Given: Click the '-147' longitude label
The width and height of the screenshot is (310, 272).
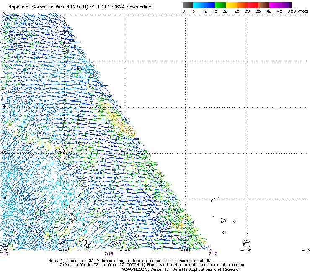Looking at the screenshot, I should (x=64, y=250).
